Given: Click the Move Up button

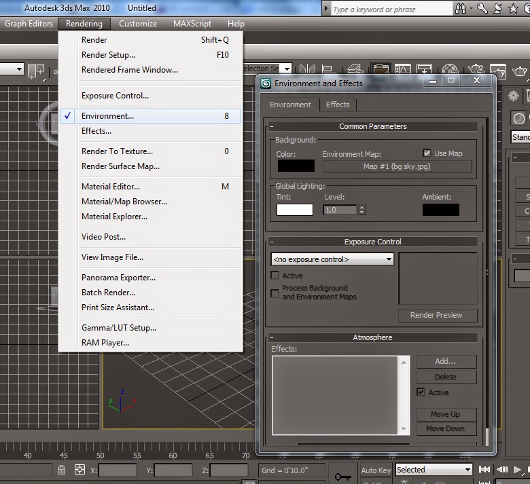Looking at the screenshot, I should click(446, 414).
